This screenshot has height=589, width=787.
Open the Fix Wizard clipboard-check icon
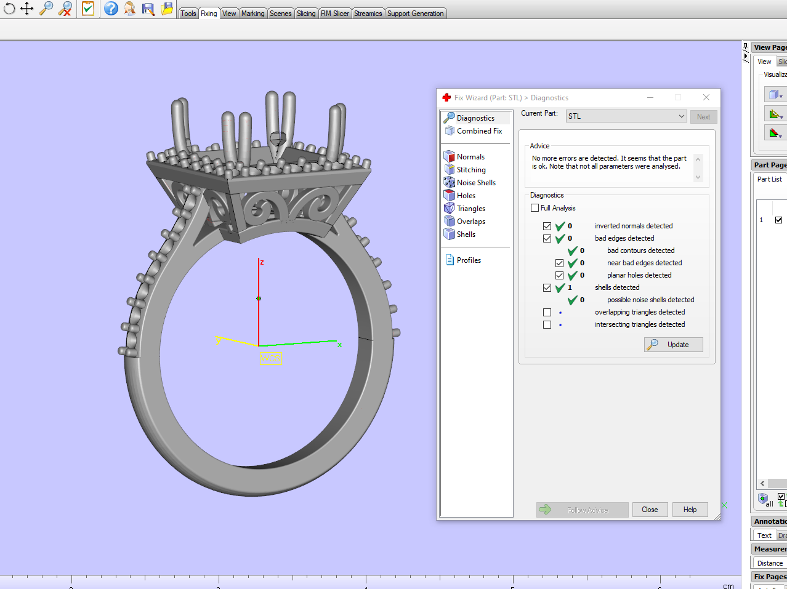(x=88, y=8)
